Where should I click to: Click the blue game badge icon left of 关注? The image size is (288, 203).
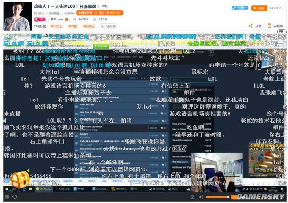pyautogui.click(x=240, y=8)
